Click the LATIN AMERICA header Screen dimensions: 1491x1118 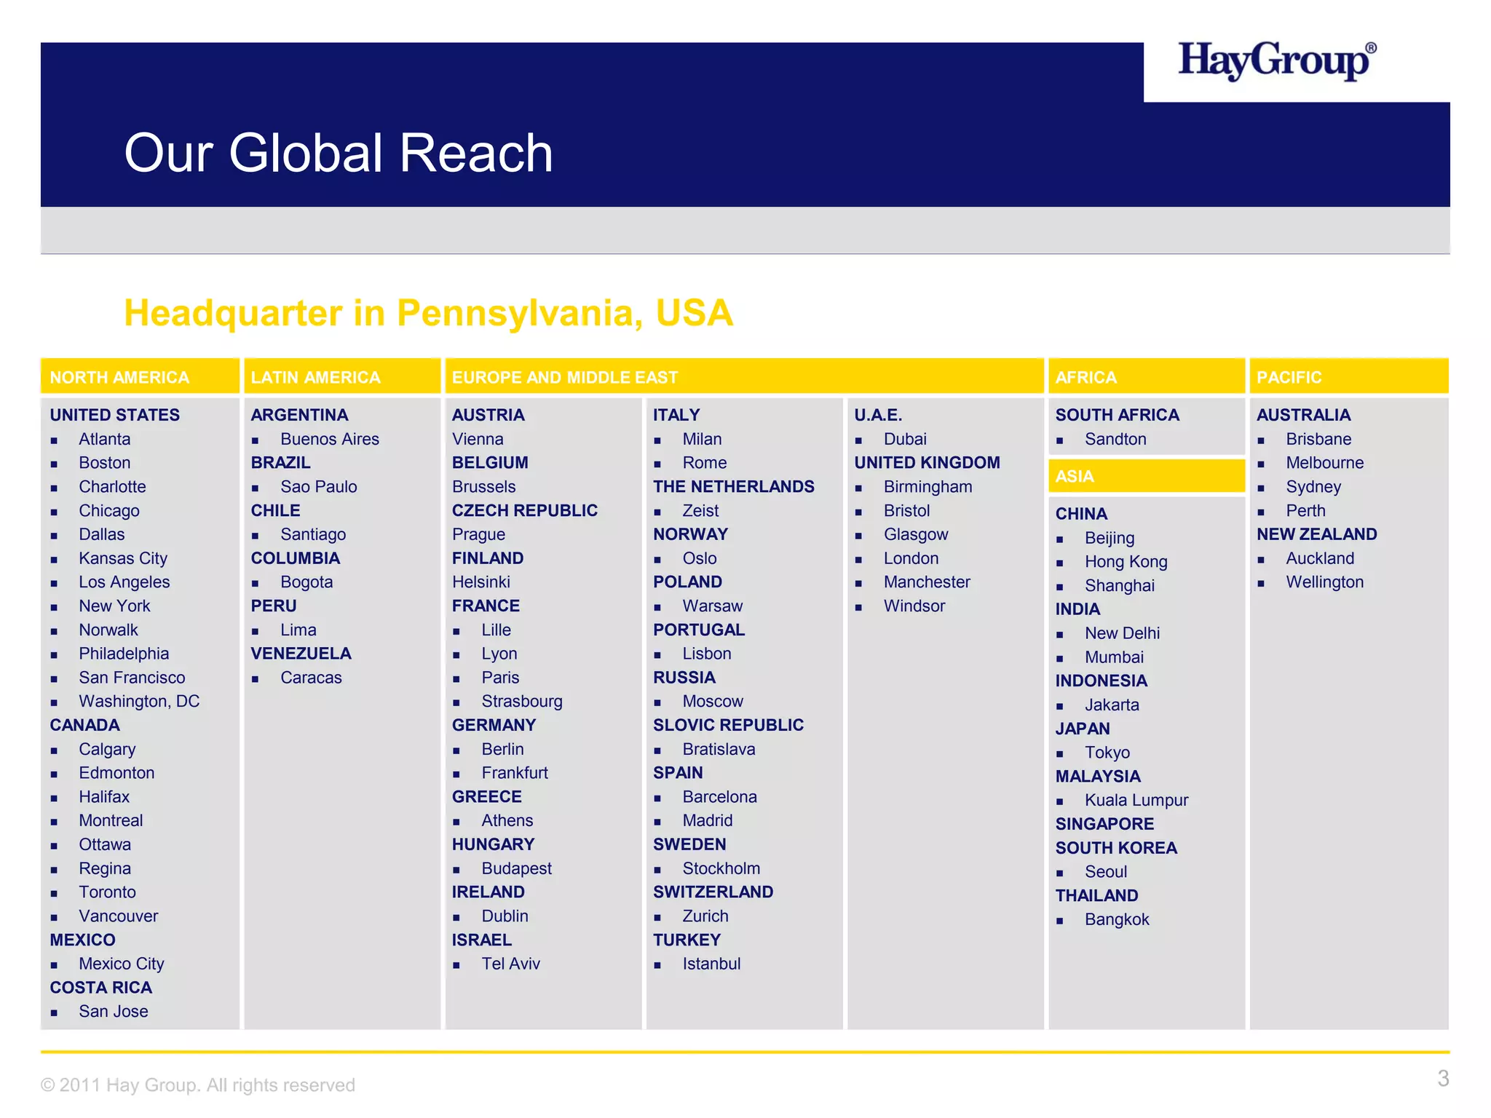click(x=342, y=376)
